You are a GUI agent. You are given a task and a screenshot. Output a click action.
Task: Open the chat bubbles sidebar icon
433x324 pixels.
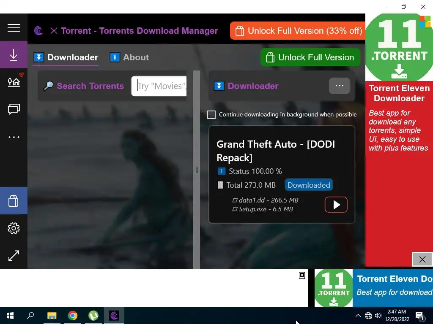pos(14,109)
